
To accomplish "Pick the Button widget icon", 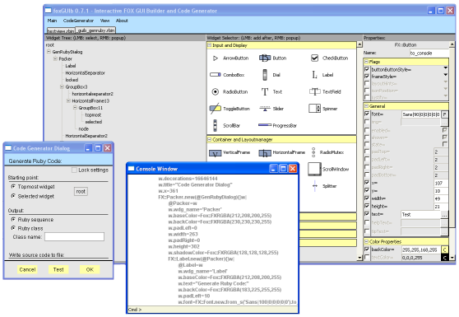I will pyautogui.click(x=265, y=58).
